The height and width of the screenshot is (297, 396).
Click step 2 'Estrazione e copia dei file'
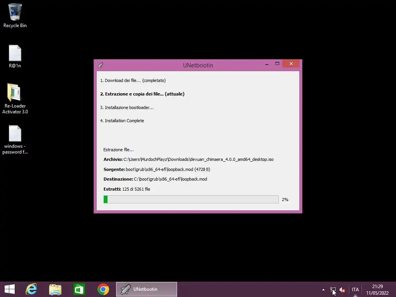[142, 94]
